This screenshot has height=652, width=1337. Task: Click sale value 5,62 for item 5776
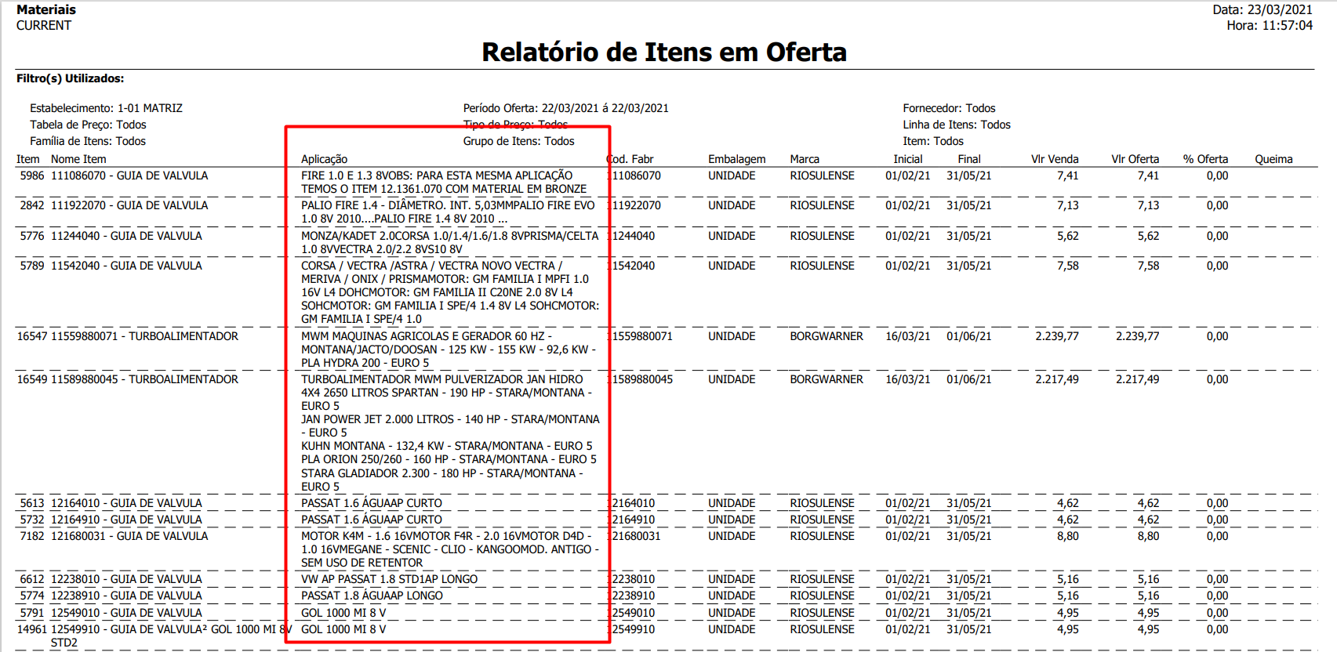[x=1067, y=236]
